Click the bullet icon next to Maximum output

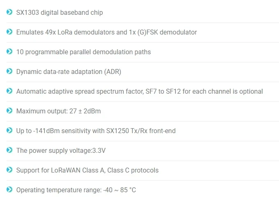pos(9,111)
